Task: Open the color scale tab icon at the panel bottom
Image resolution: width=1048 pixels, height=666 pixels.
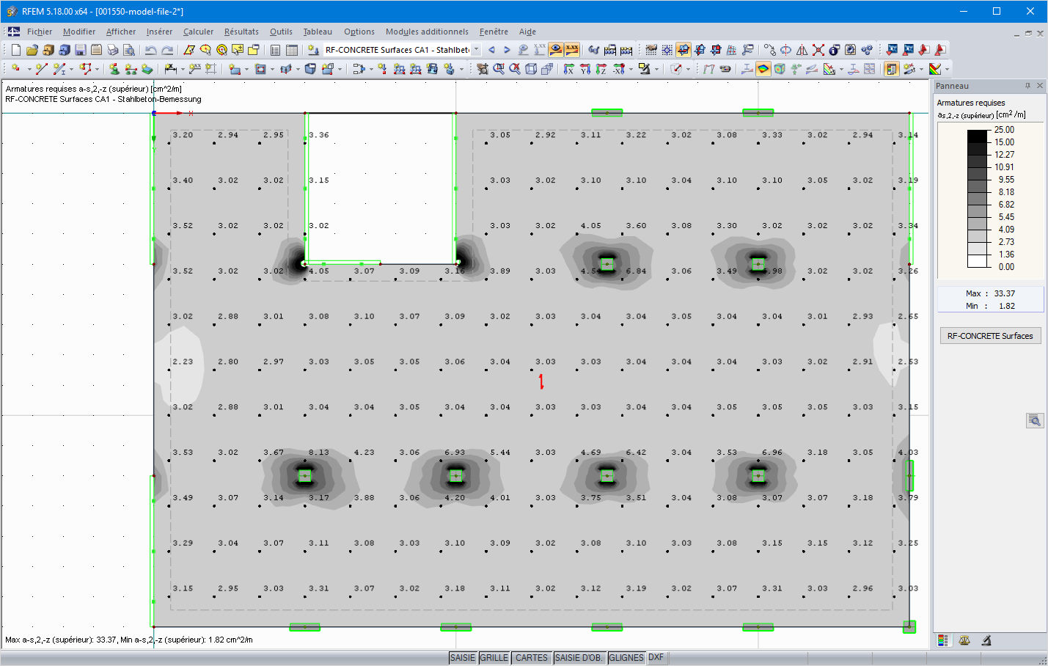Action: point(943,640)
